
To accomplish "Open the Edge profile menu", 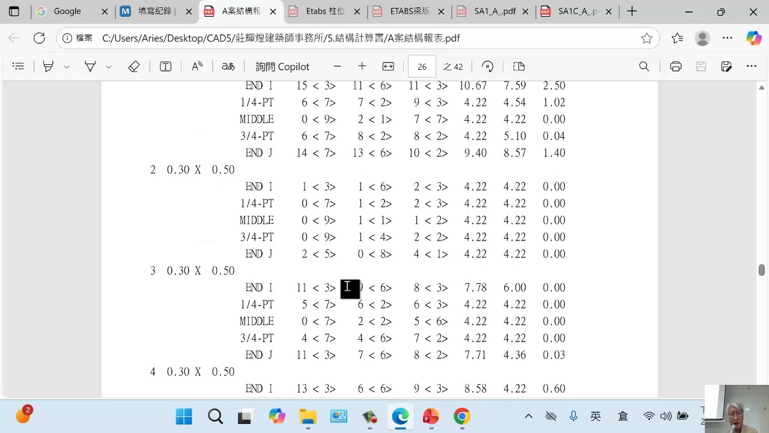I will click(x=702, y=38).
